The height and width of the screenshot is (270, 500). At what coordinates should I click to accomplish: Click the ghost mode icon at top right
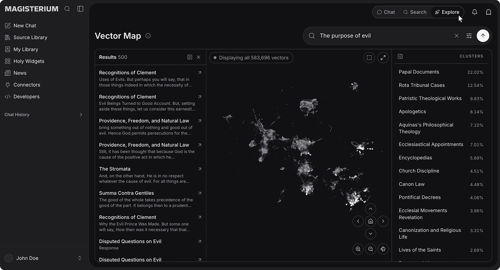[489, 12]
